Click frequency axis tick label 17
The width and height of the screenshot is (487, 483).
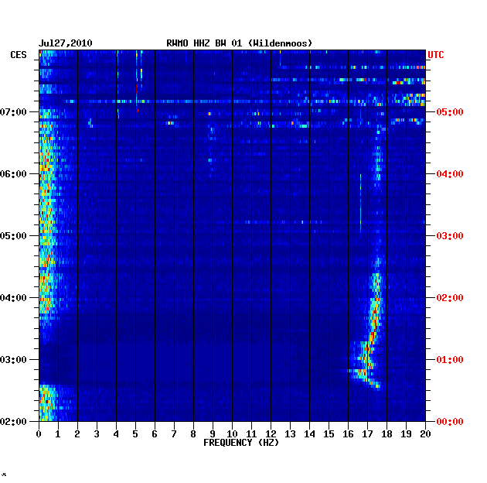point(367,434)
